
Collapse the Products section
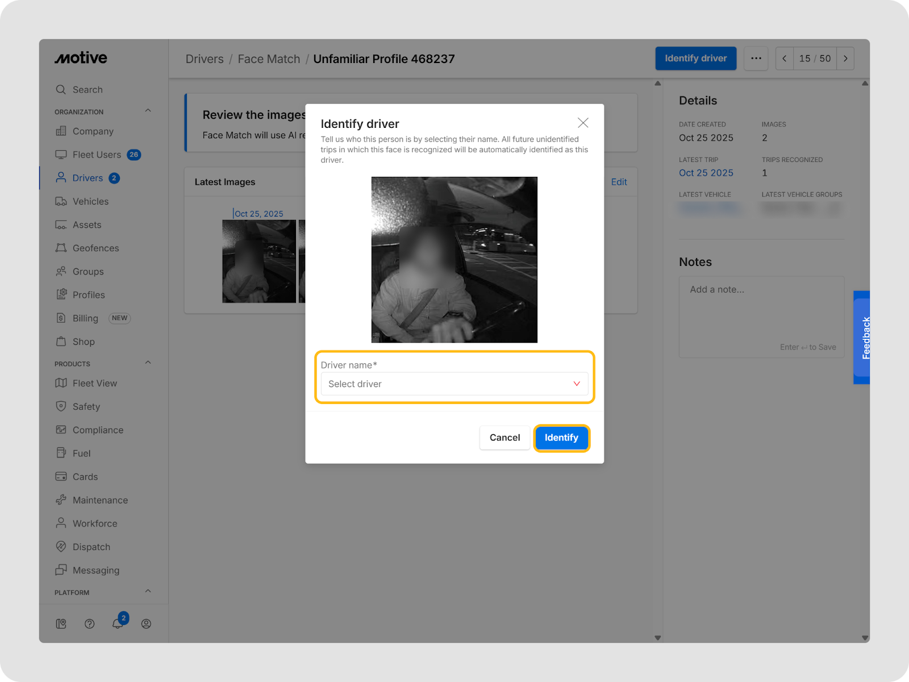[x=148, y=363]
